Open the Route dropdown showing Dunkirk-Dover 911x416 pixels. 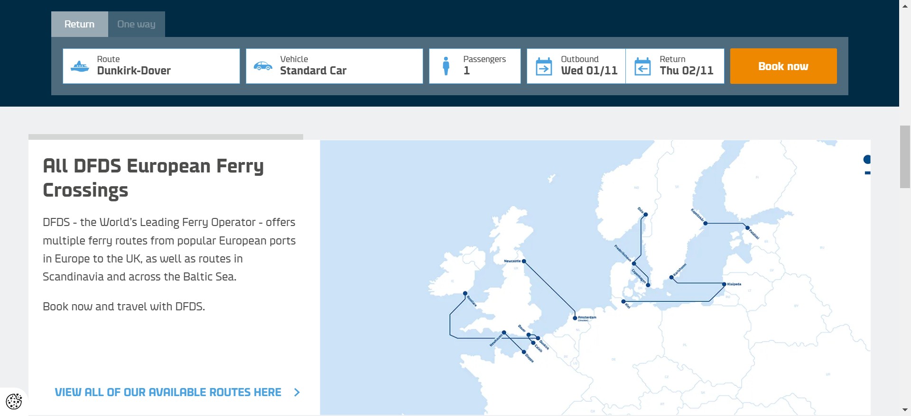coord(151,66)
